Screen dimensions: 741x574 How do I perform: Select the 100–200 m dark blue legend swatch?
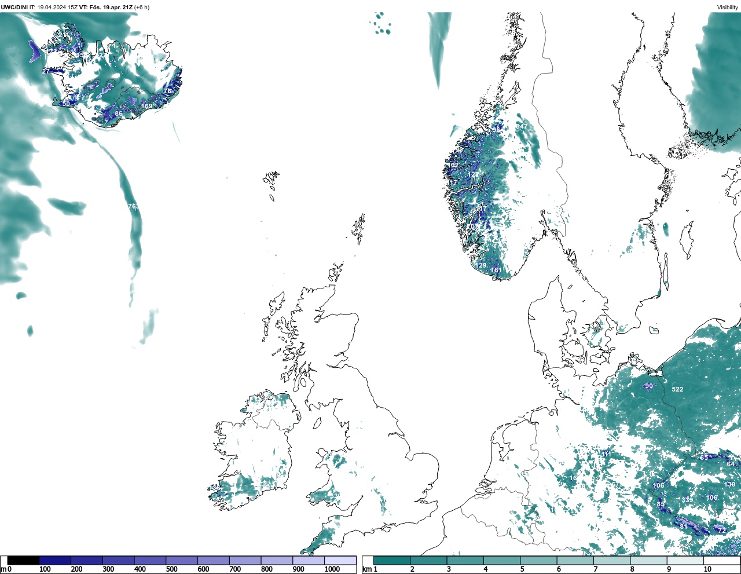click(x=55, y=560)
